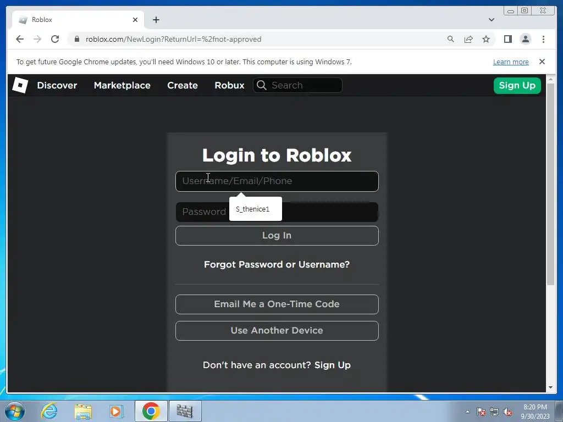Select the Roblox tab
This screenshot has width=563, height=422.
78,20
